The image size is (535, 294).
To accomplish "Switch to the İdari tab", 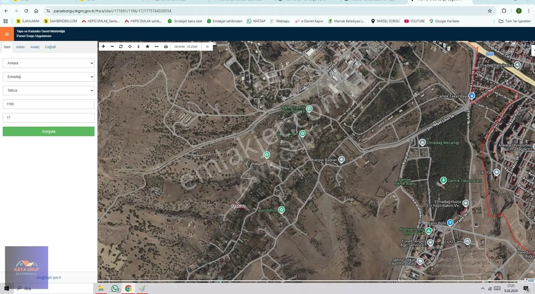I will (x=7, y=47).
